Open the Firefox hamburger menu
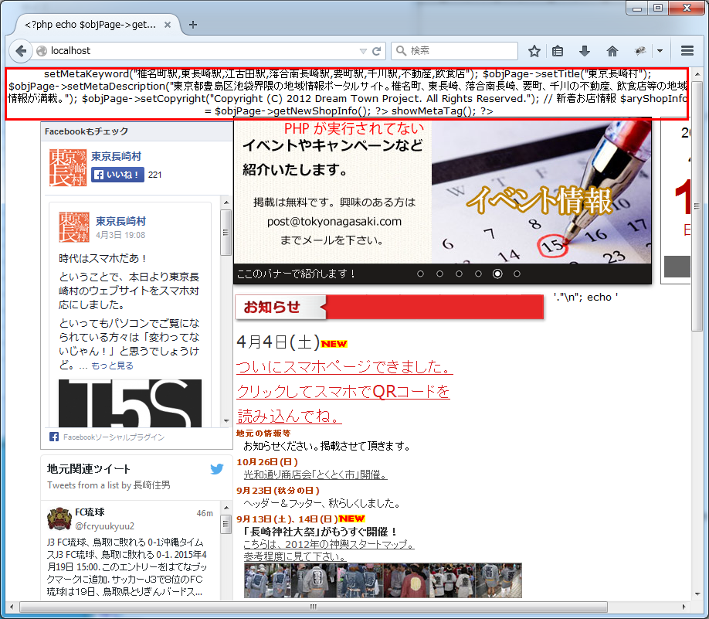Image resolution: width=709 pixels, height=619 pixels. 687,51
